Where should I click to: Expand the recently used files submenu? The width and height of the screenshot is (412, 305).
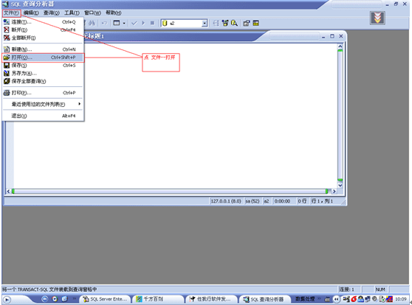click(43, 104)
